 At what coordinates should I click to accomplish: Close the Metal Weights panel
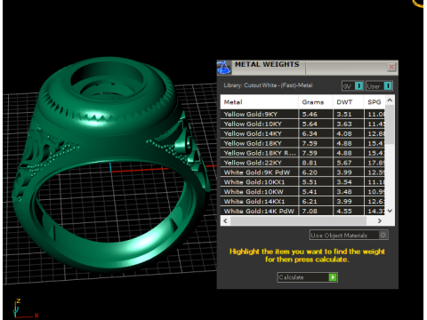[391, 67]
